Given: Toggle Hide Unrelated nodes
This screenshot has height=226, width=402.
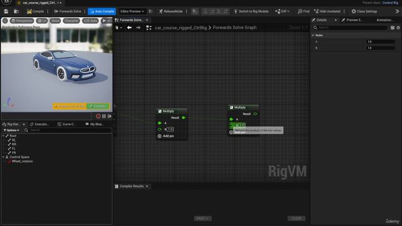Looking at the screenshot, I should pos(327,11).
